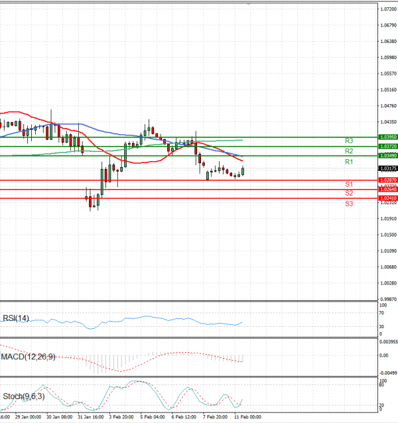The height and width of the screenshot is (423, 398).
Task: Select the 1.03490 green price tag
Action: pos(387,155)
